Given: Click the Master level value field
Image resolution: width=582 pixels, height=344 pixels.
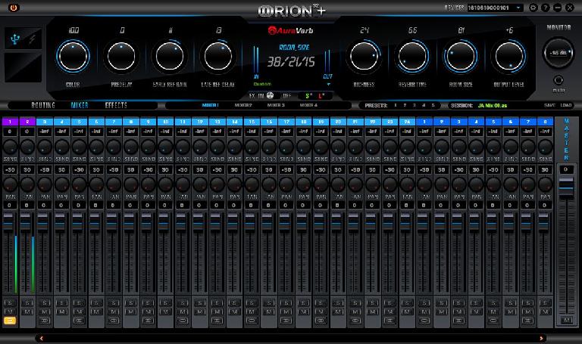Looking at the screenshot, I should (566, 169).
